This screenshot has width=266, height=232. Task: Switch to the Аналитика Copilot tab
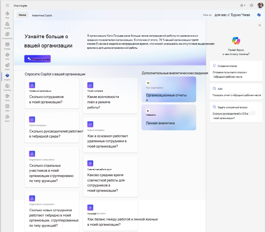click(x=42, y=15)
